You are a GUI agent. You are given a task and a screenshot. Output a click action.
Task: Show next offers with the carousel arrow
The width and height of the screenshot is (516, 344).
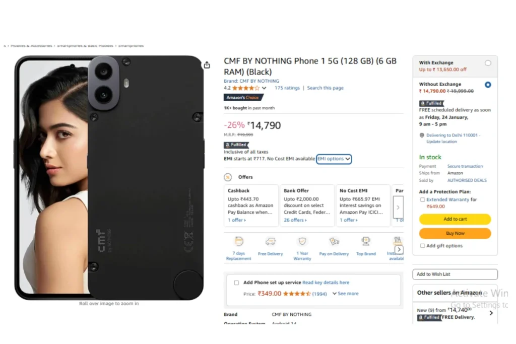398,207
